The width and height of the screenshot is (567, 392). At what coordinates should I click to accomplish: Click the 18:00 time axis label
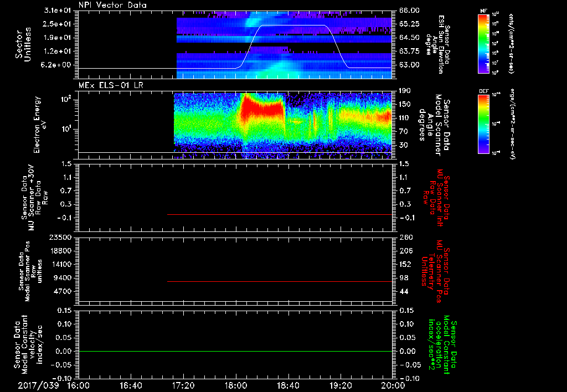click(x=236, y=385)
